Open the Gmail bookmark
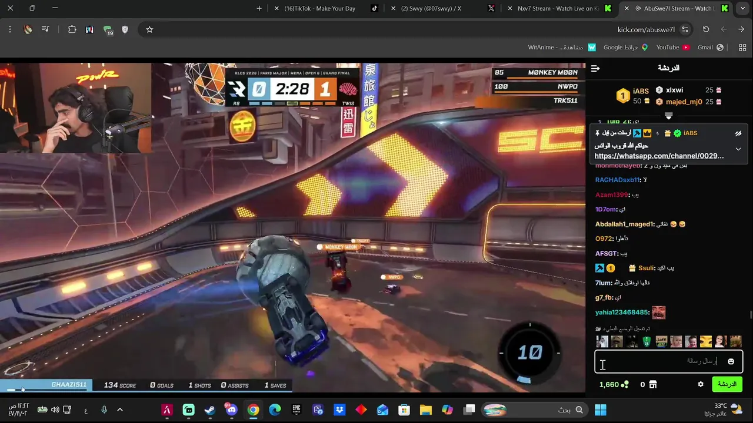The image size is (753, 423). coord(711,48)
